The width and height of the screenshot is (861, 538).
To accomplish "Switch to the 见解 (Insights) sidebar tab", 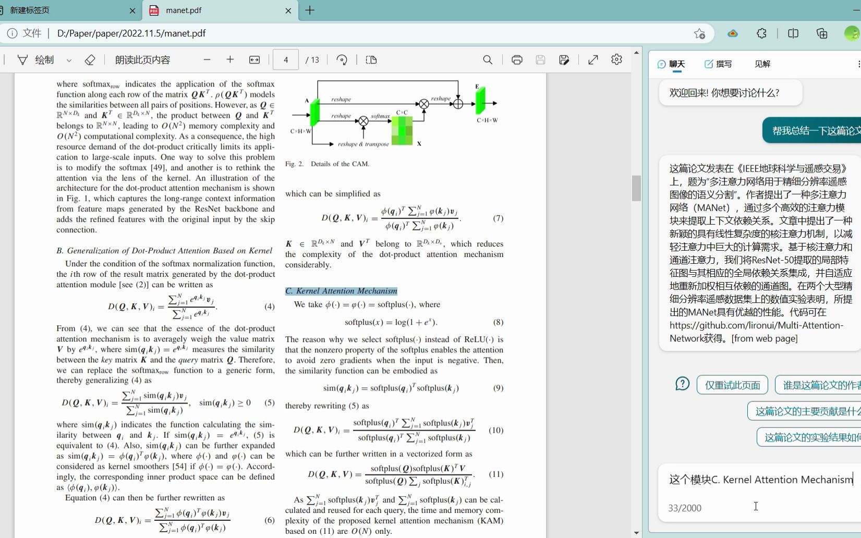I will [x=762, y=64].
